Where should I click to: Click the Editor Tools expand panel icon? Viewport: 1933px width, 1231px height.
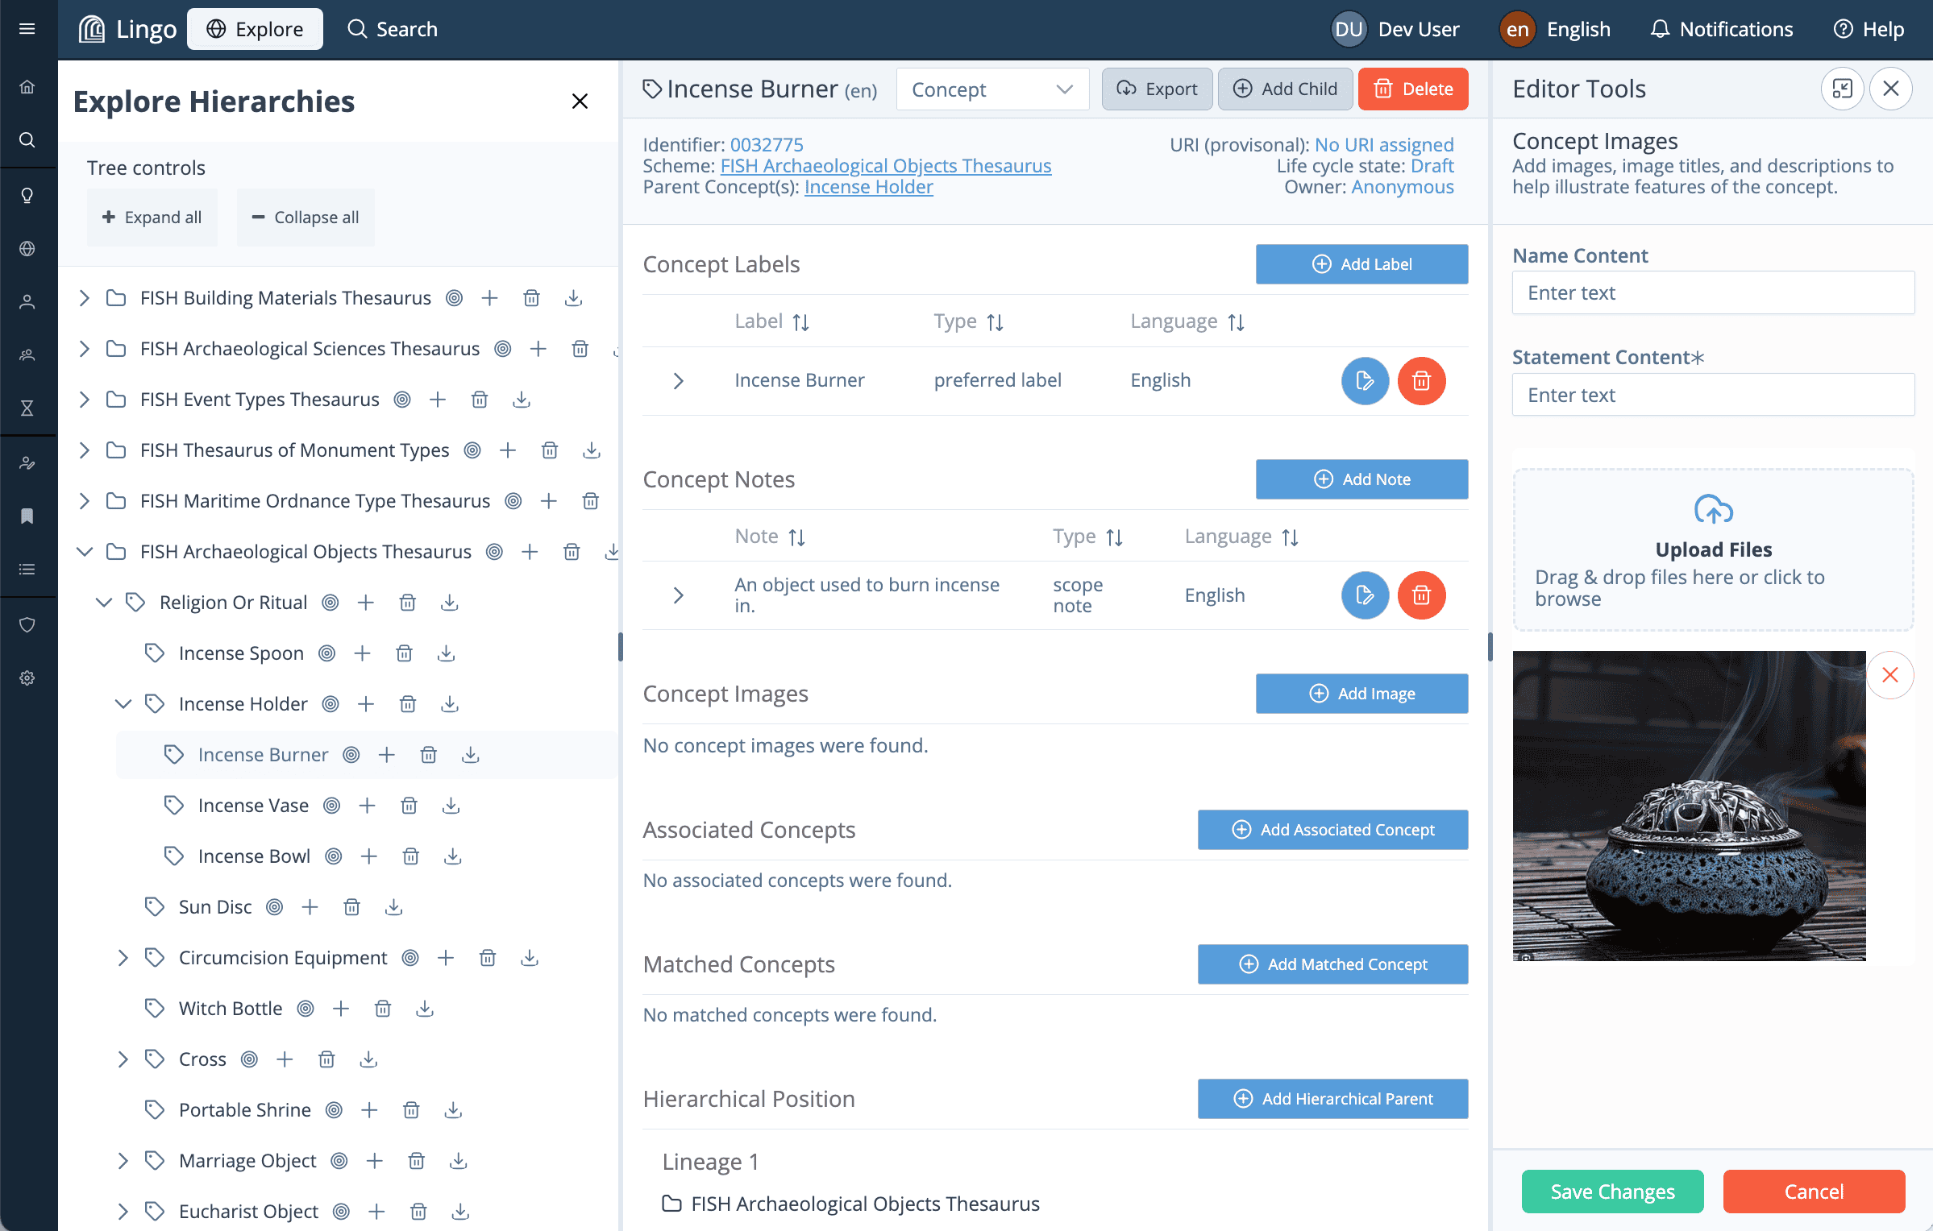click(x=1843, y=89)
